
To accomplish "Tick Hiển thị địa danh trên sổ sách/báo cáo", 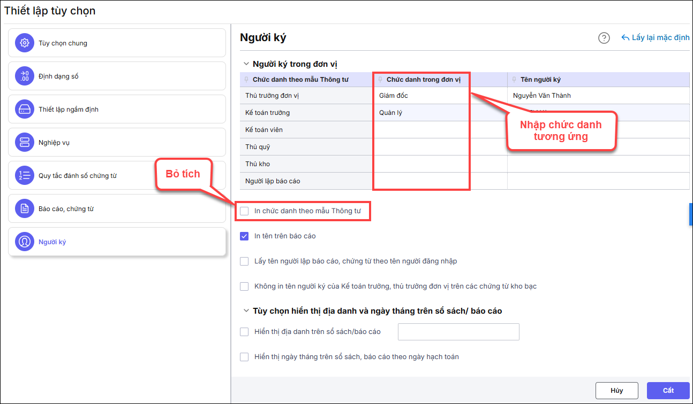I will click(x=245, y=332).
